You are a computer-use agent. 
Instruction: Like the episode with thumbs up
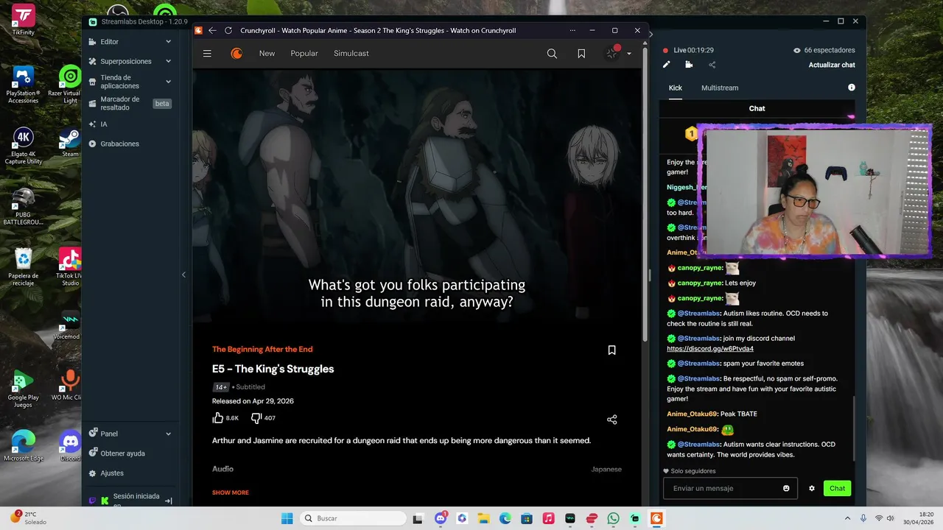(x=217, y=417)
